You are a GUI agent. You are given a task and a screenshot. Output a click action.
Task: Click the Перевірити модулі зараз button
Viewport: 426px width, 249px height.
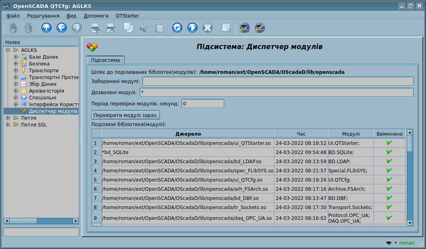point(126,115)
